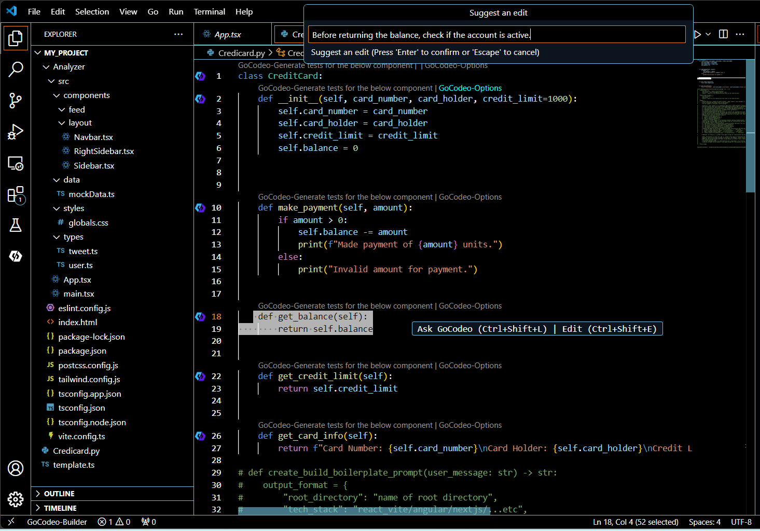Open globals.css file
This screenshot has width=760, height=531.
[88, 223]
